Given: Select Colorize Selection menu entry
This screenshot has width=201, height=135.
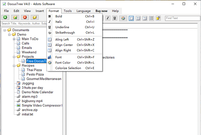Looking at the screenshot, I should click(x=68, y=68).
